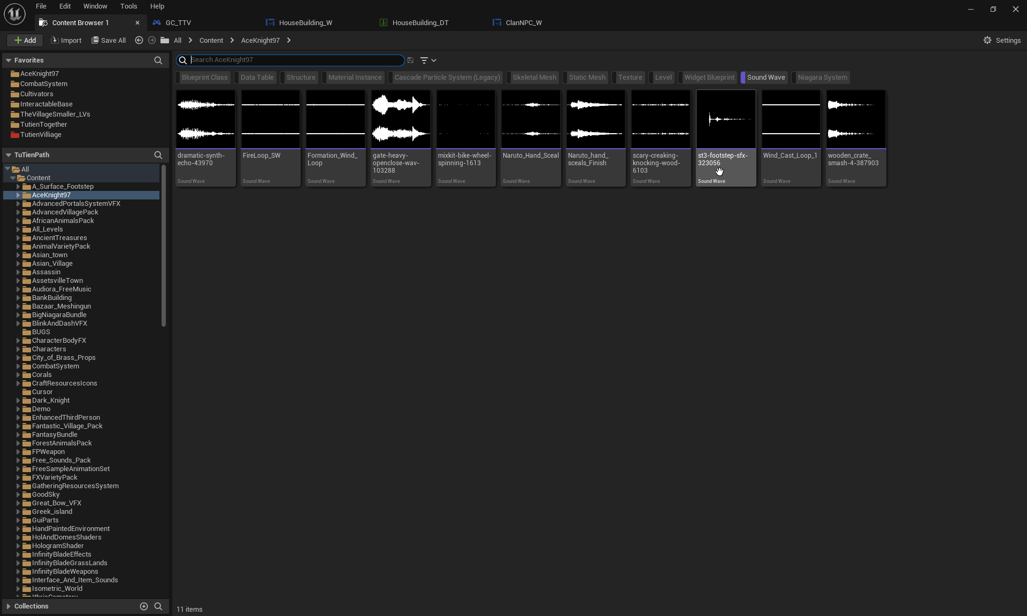Click the back navigation arrow icon
This screenshot has width=1027, height=616.
(139, 40)
